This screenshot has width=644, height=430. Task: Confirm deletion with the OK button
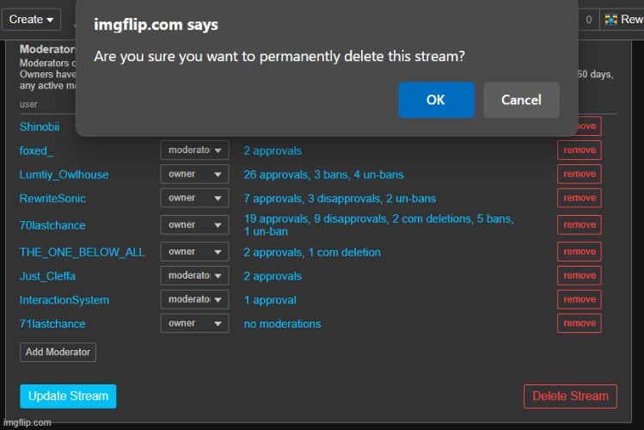pos(436,100)
